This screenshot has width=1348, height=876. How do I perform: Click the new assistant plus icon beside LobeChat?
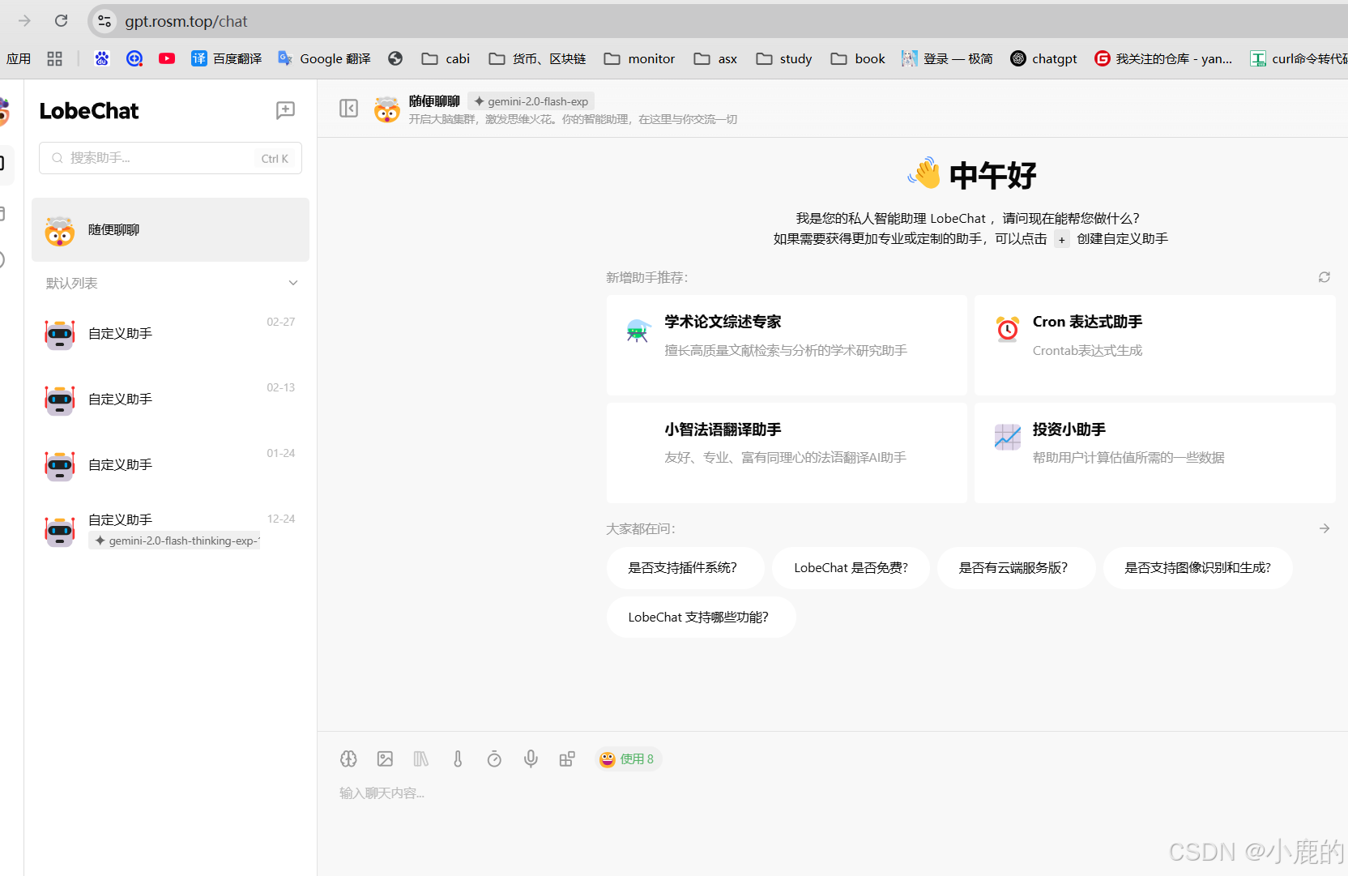[285, 110]
